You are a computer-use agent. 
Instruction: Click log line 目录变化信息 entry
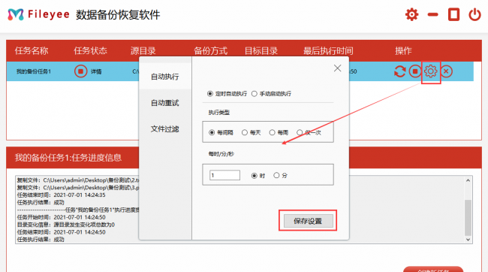coord(66,225)
